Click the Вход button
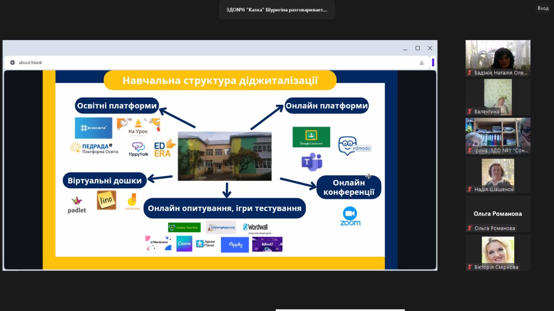The image size is (554, 311). (x=543, y=8)
